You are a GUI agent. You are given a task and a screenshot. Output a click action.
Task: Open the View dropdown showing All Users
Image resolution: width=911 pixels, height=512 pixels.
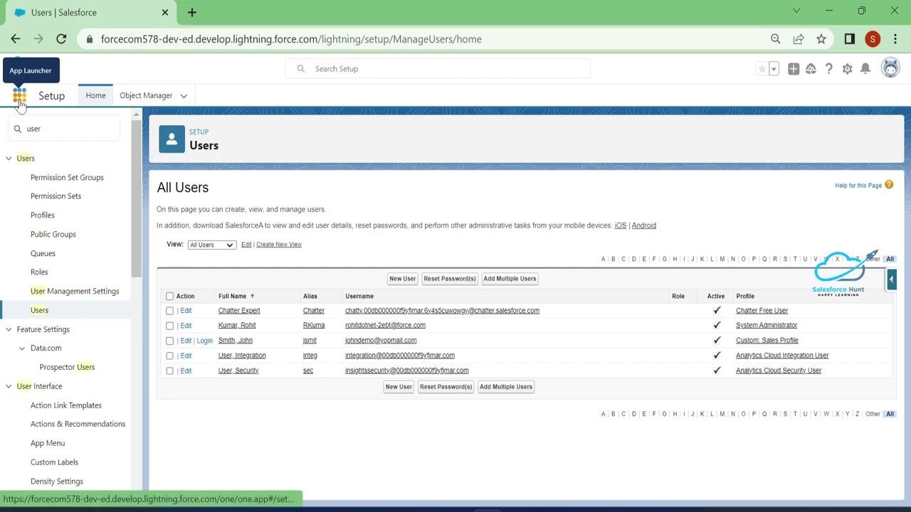pos(211,245)
